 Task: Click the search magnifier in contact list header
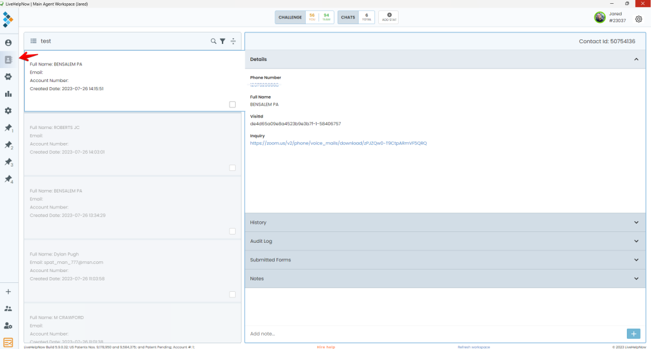point(214,41)
